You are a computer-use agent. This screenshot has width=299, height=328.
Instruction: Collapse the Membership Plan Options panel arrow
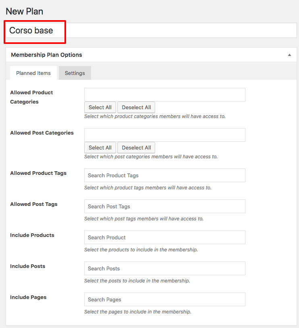tap(289, 55)
